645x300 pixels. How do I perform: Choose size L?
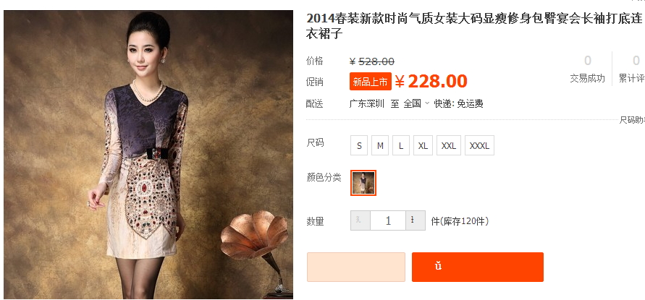click(x=401, y=145)
